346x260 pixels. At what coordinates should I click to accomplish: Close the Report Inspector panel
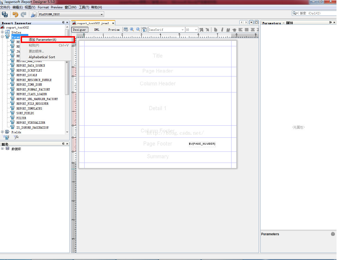coord(67,23)
